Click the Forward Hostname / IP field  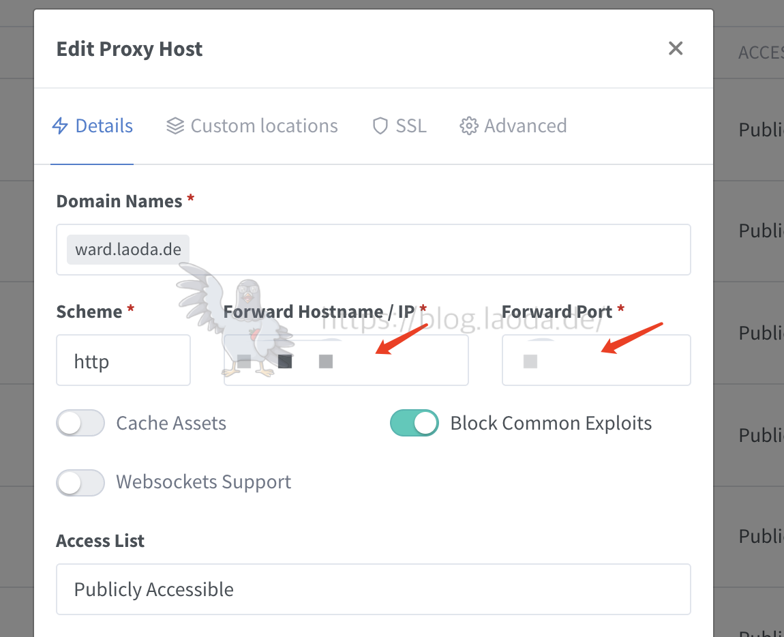pyautogui.click(x=346, y=360)
